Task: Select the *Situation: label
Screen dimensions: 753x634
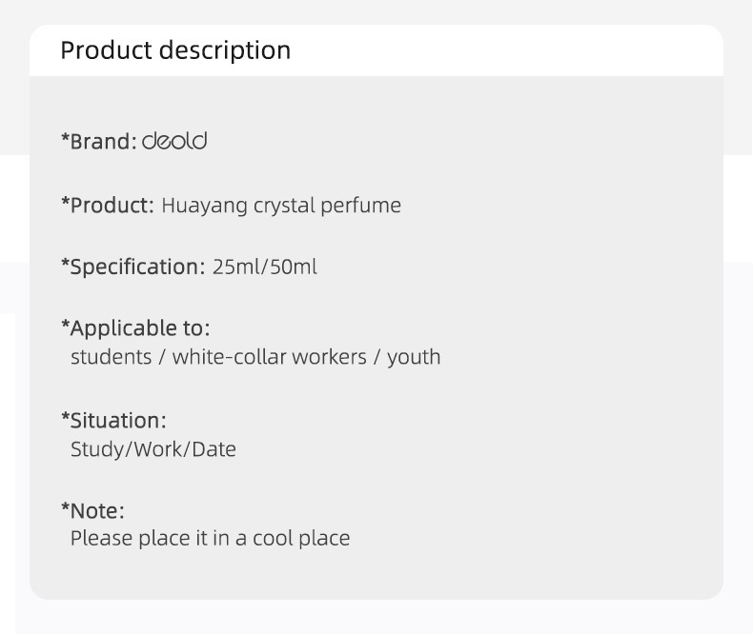Action: pyautogui.click(x=113, y=420)
